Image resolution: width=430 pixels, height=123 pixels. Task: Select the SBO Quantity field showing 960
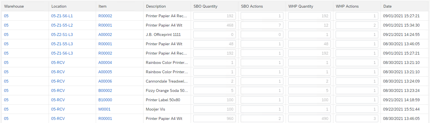pyautogui.click(x=214, y=119)
